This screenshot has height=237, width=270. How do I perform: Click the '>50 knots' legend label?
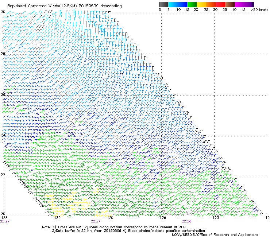pyautogui.click(x=259, y=10)
